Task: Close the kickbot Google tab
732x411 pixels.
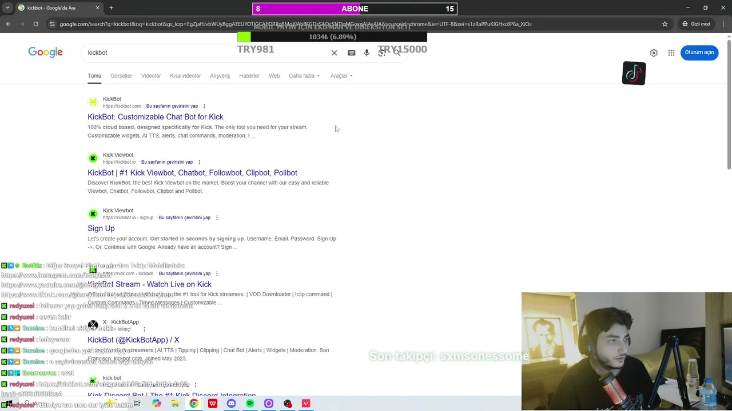Action: tap(97, 8)
